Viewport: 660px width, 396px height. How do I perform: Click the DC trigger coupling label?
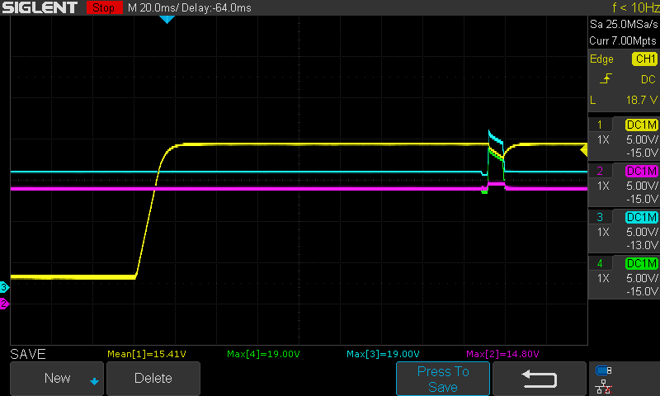pyautogui.click(x=648, y=79)
